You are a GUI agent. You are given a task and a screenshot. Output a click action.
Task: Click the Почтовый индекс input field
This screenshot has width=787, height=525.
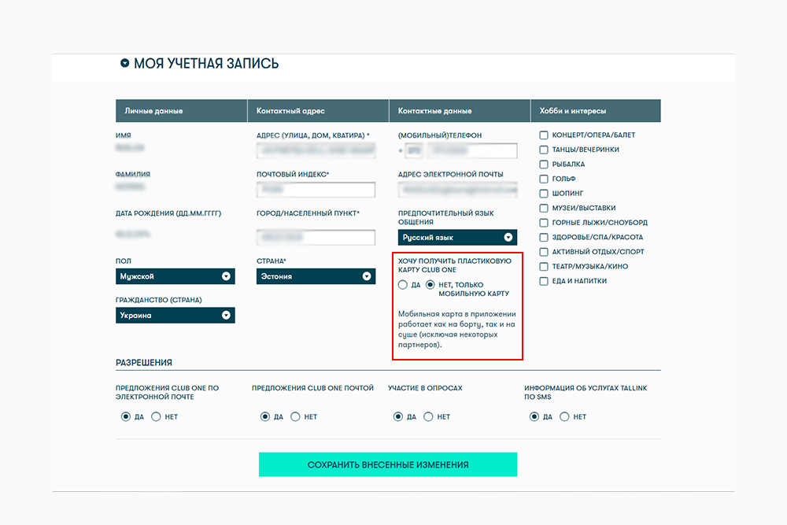316,190
